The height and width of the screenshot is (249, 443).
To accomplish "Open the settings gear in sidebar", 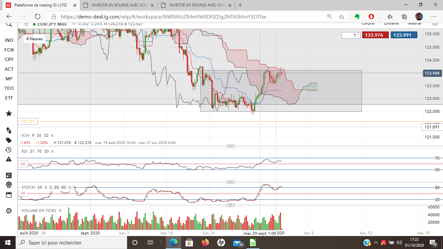I will pyautogui.click(x=9, y=211).
